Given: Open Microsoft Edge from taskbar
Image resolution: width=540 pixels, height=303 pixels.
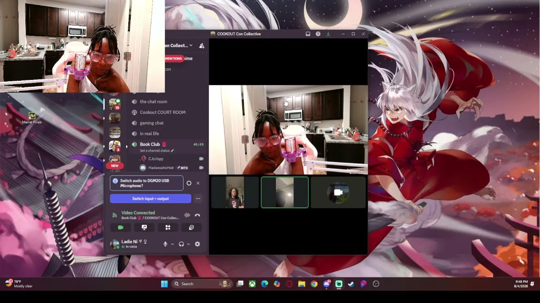Looking at the screenshot, I should (x=265, y=284).
